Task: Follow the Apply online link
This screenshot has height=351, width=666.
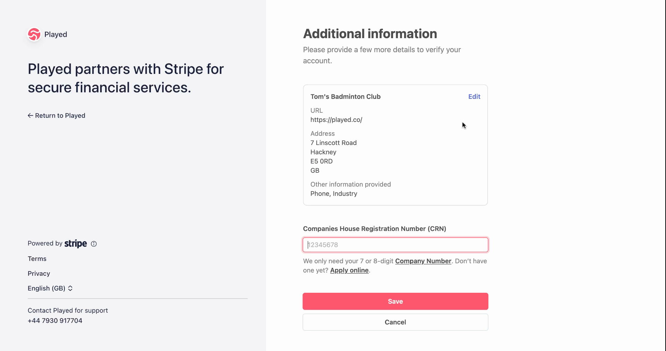Action: coord(349,271)
